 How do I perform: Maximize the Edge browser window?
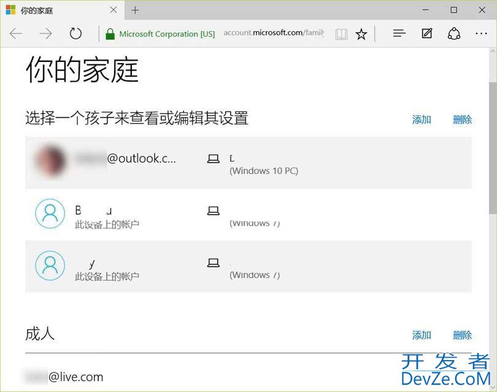453,10
